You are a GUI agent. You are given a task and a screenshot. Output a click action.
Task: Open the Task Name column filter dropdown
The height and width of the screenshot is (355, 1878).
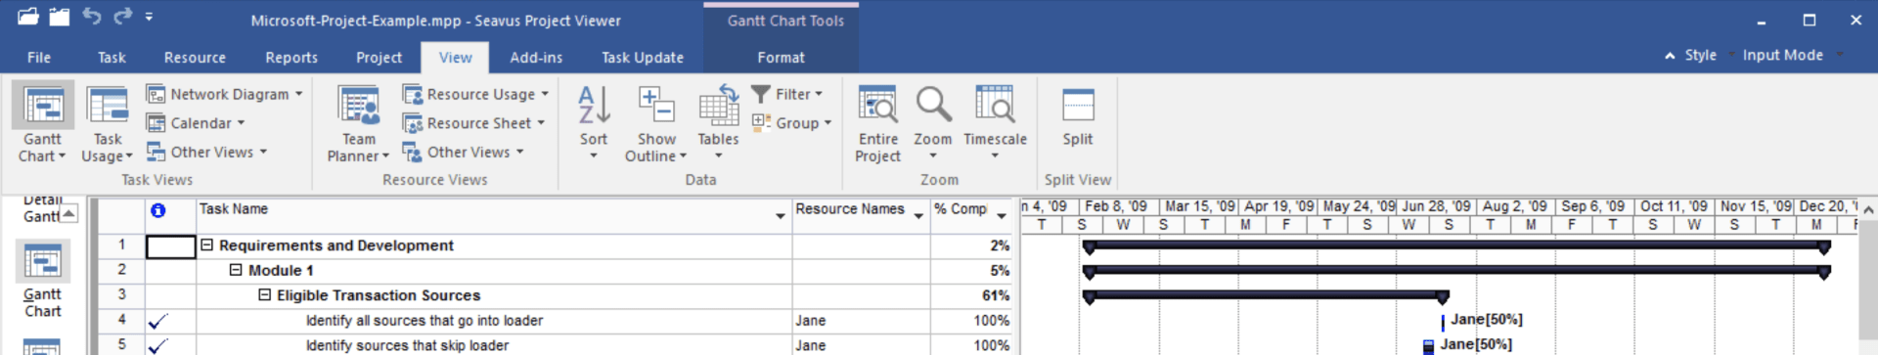point(781,216)
